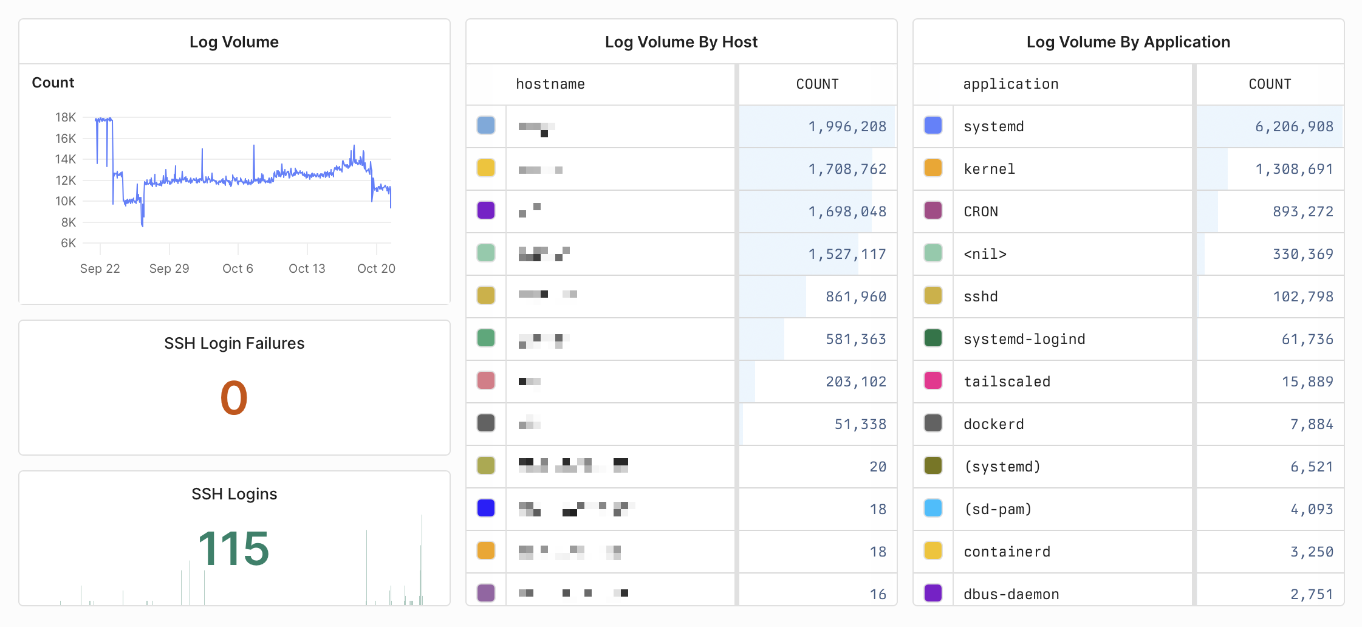Click the application column header
This screenshot has width=1362, height=627.
[1010, 84]
